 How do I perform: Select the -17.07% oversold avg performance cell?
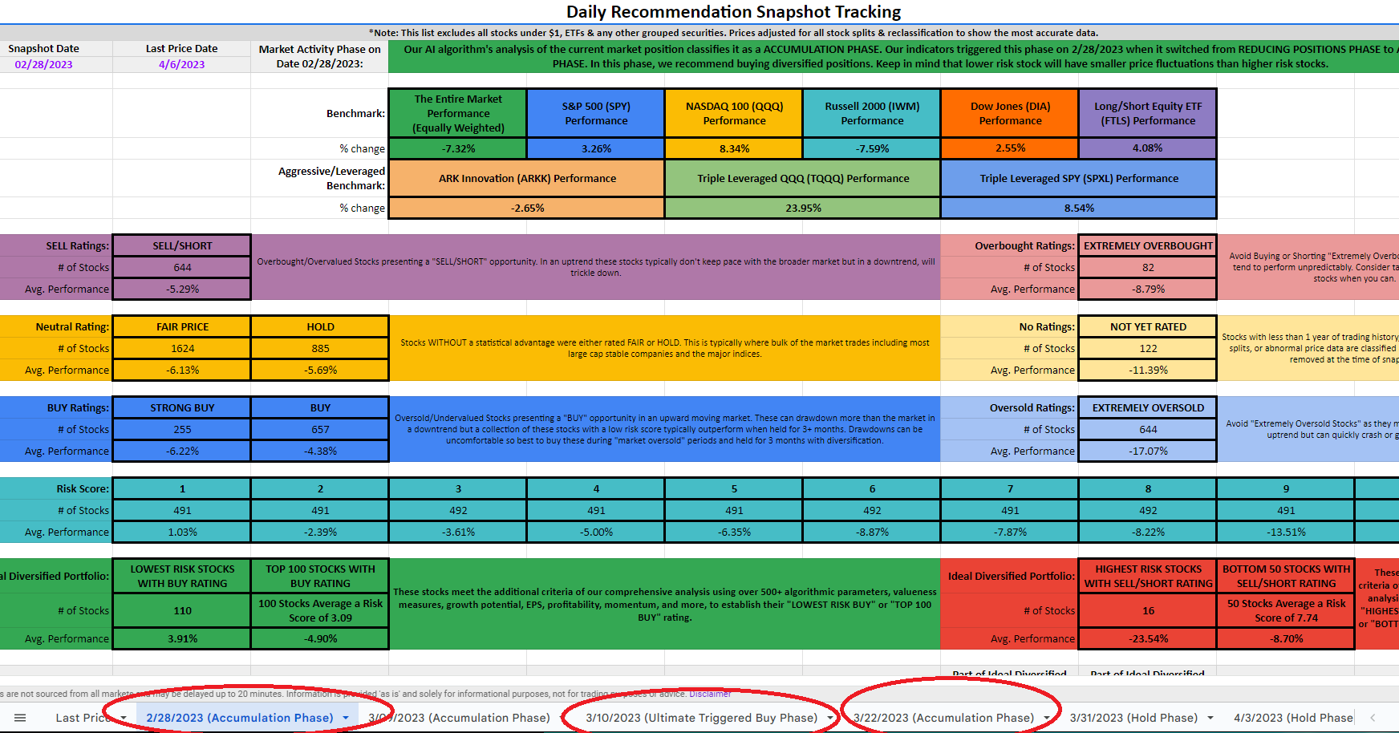(1148, 451)
